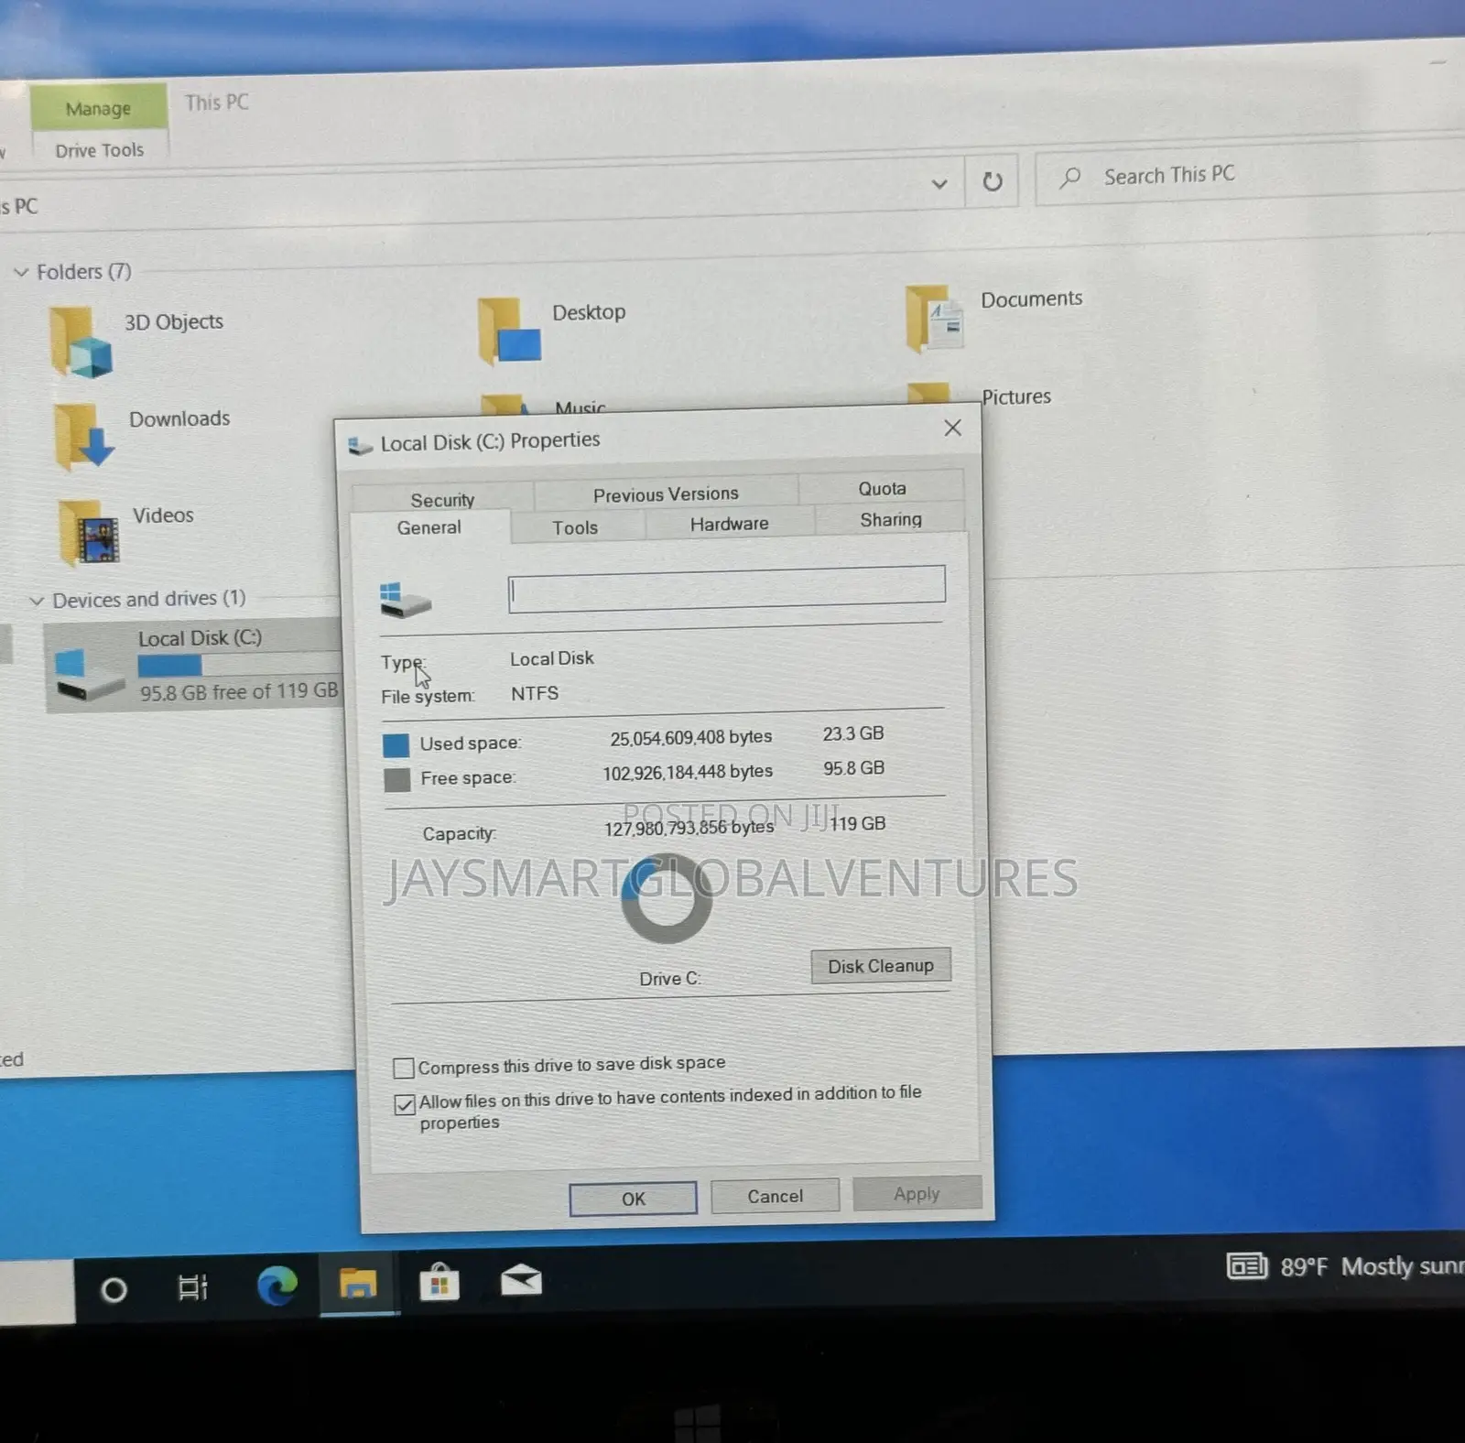1465x1443 pixels.
Task: Open the Downloads folder icon
Action: coord(83,436)
